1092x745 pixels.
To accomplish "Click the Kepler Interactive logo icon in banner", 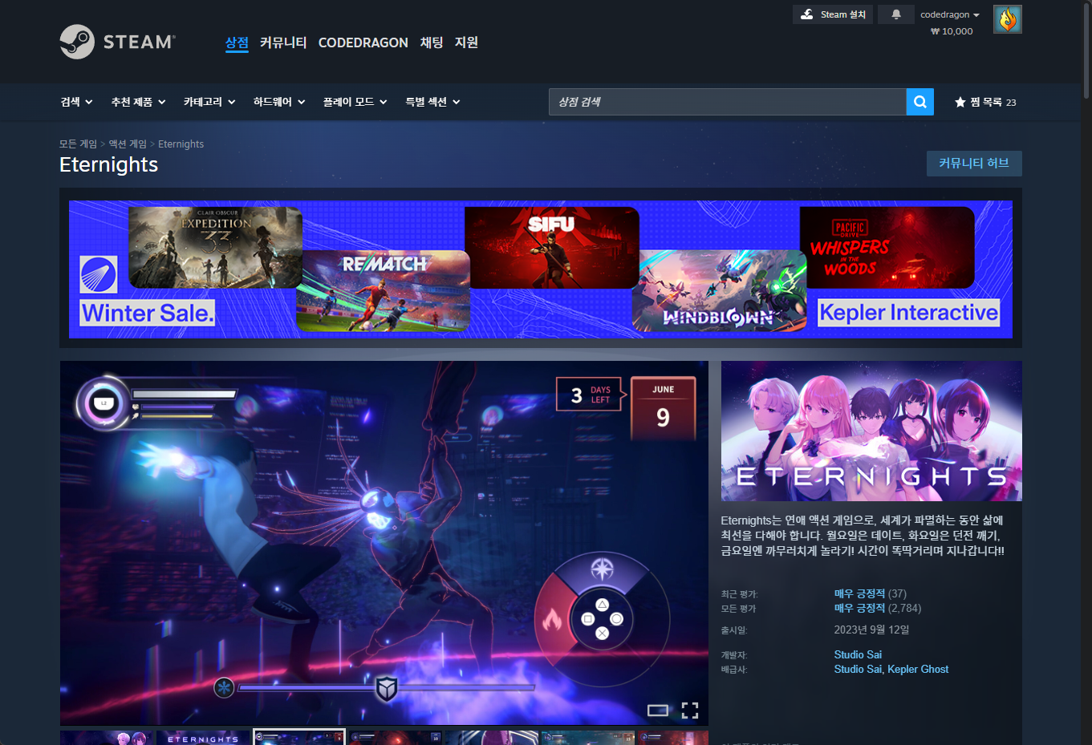I will point(99,275).
